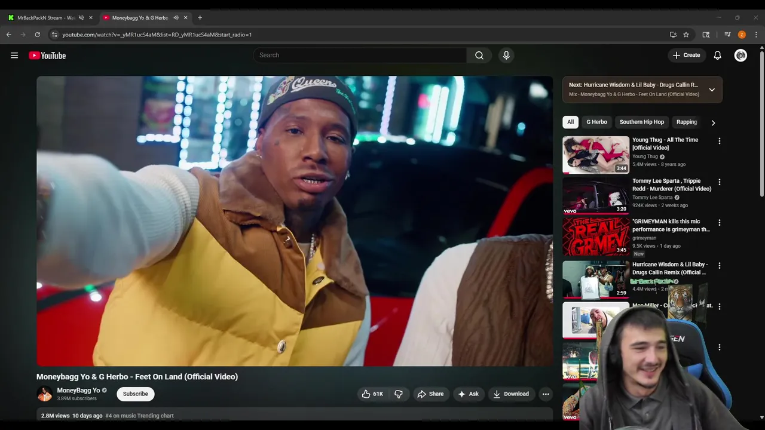Screen dimensions: 765x430
Task: Open the Moneybagg Yo channel avatar
Action: pyautogui.click(x=45, y=394)
